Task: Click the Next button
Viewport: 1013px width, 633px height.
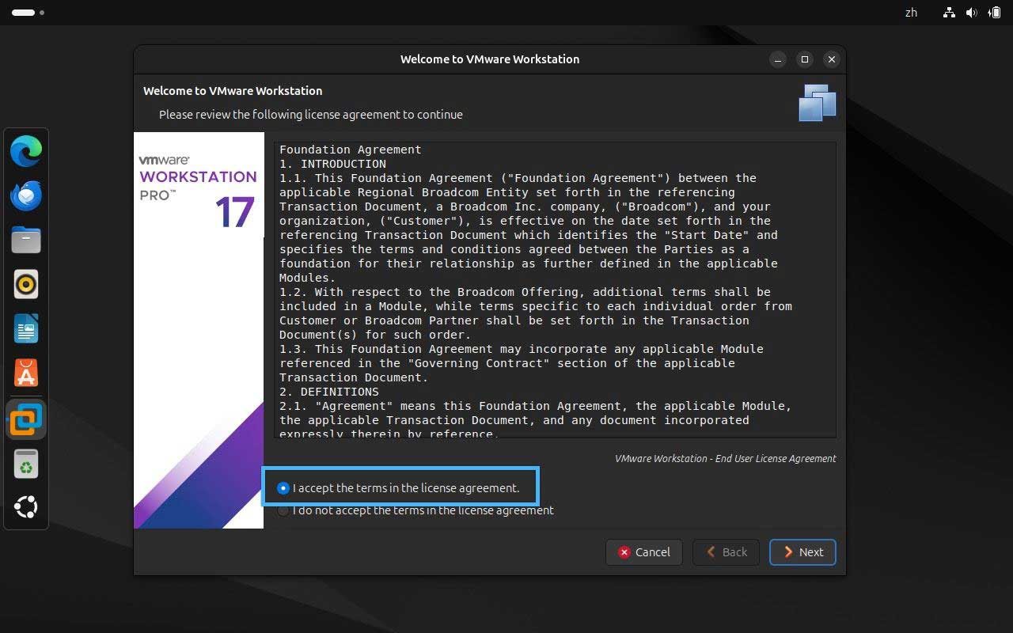Action: [x=802, y=552]
